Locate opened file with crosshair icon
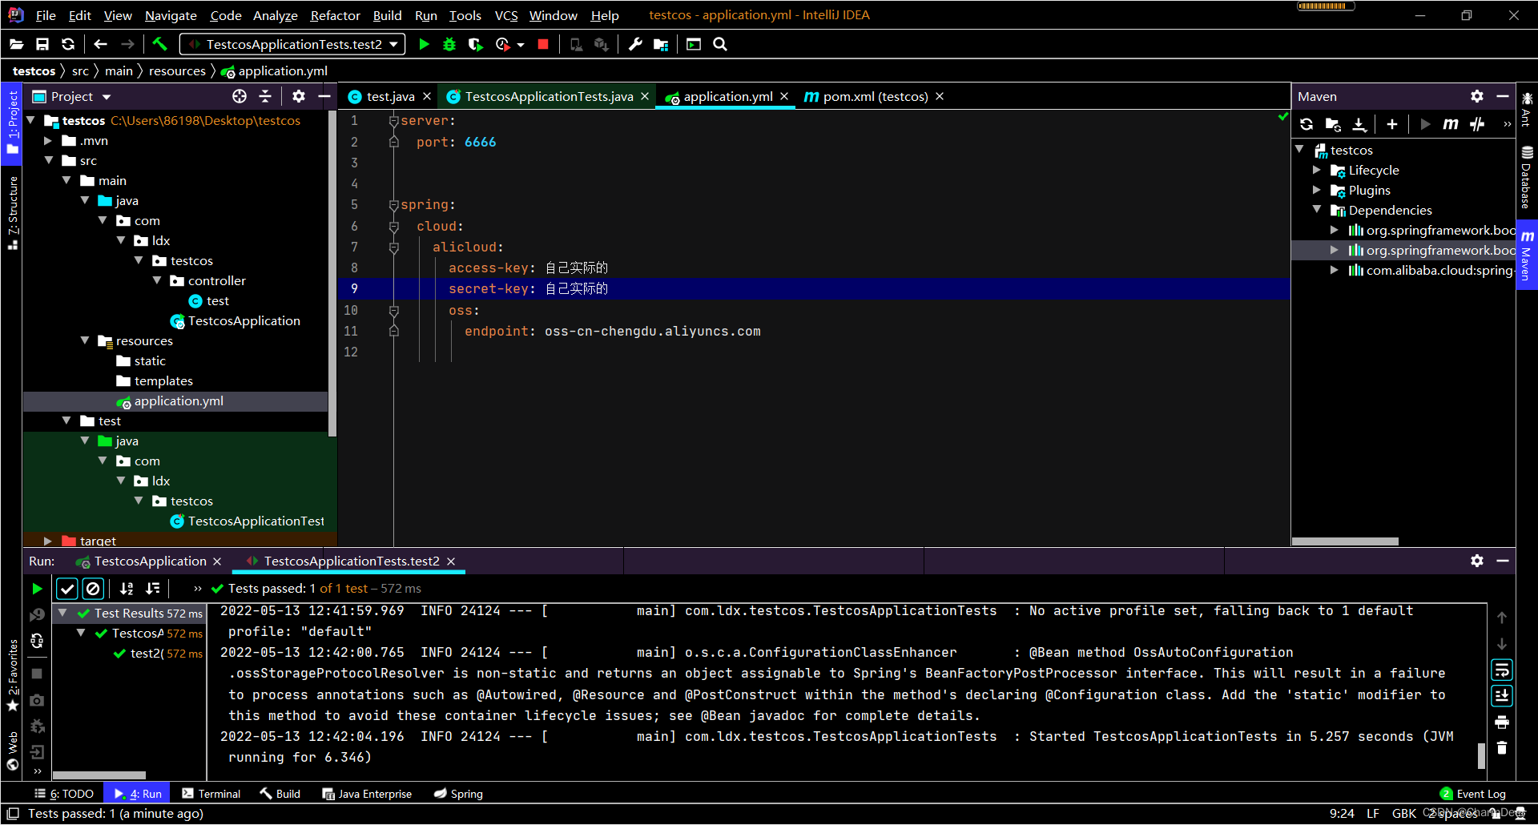The image size is (1538, 825). pyautogui.click(x=240, y=96)
